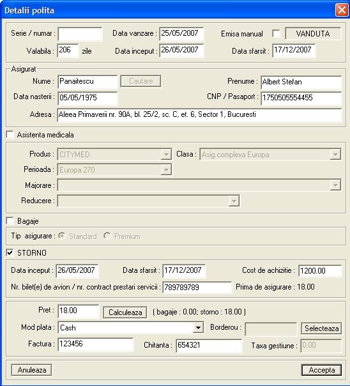Focus the Factura number field
350x386 pixels.
click(96, 344)
